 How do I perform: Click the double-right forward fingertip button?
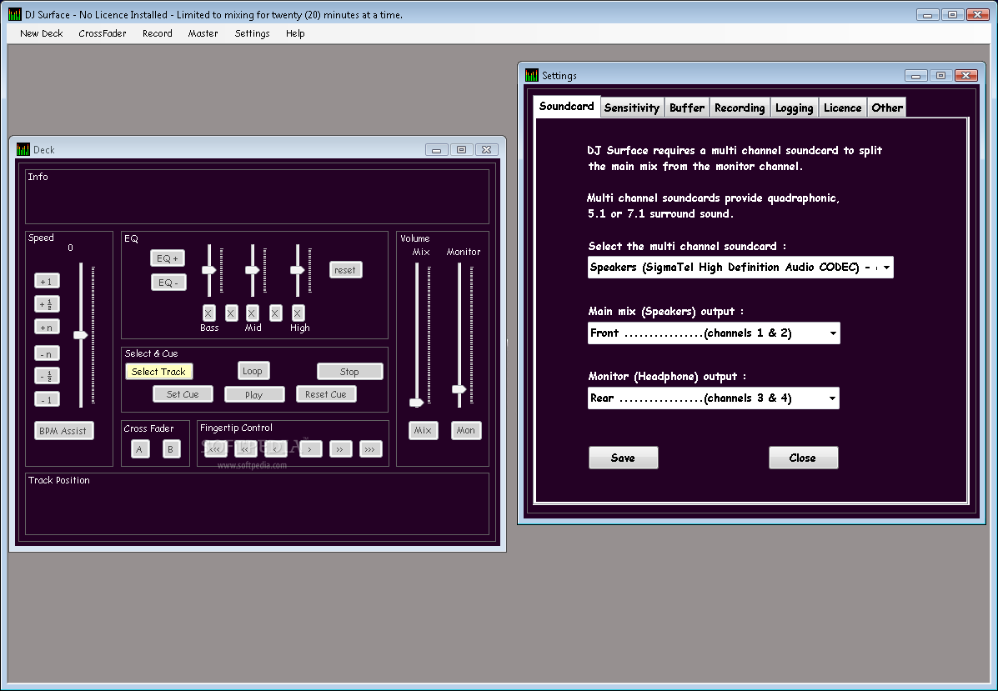(x=340, y=449)
